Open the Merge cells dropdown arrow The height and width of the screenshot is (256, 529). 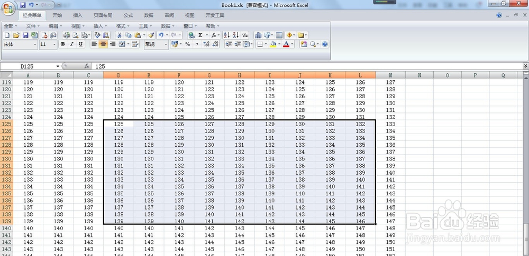pyautogui.click(x=128, y=44)
